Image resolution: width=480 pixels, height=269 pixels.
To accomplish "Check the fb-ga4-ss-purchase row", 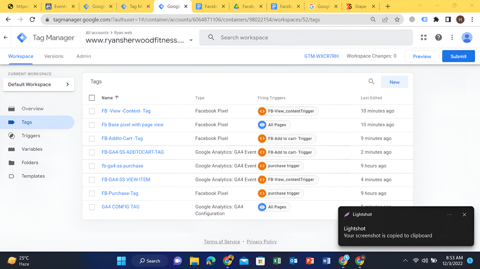I will coord(92,166).
